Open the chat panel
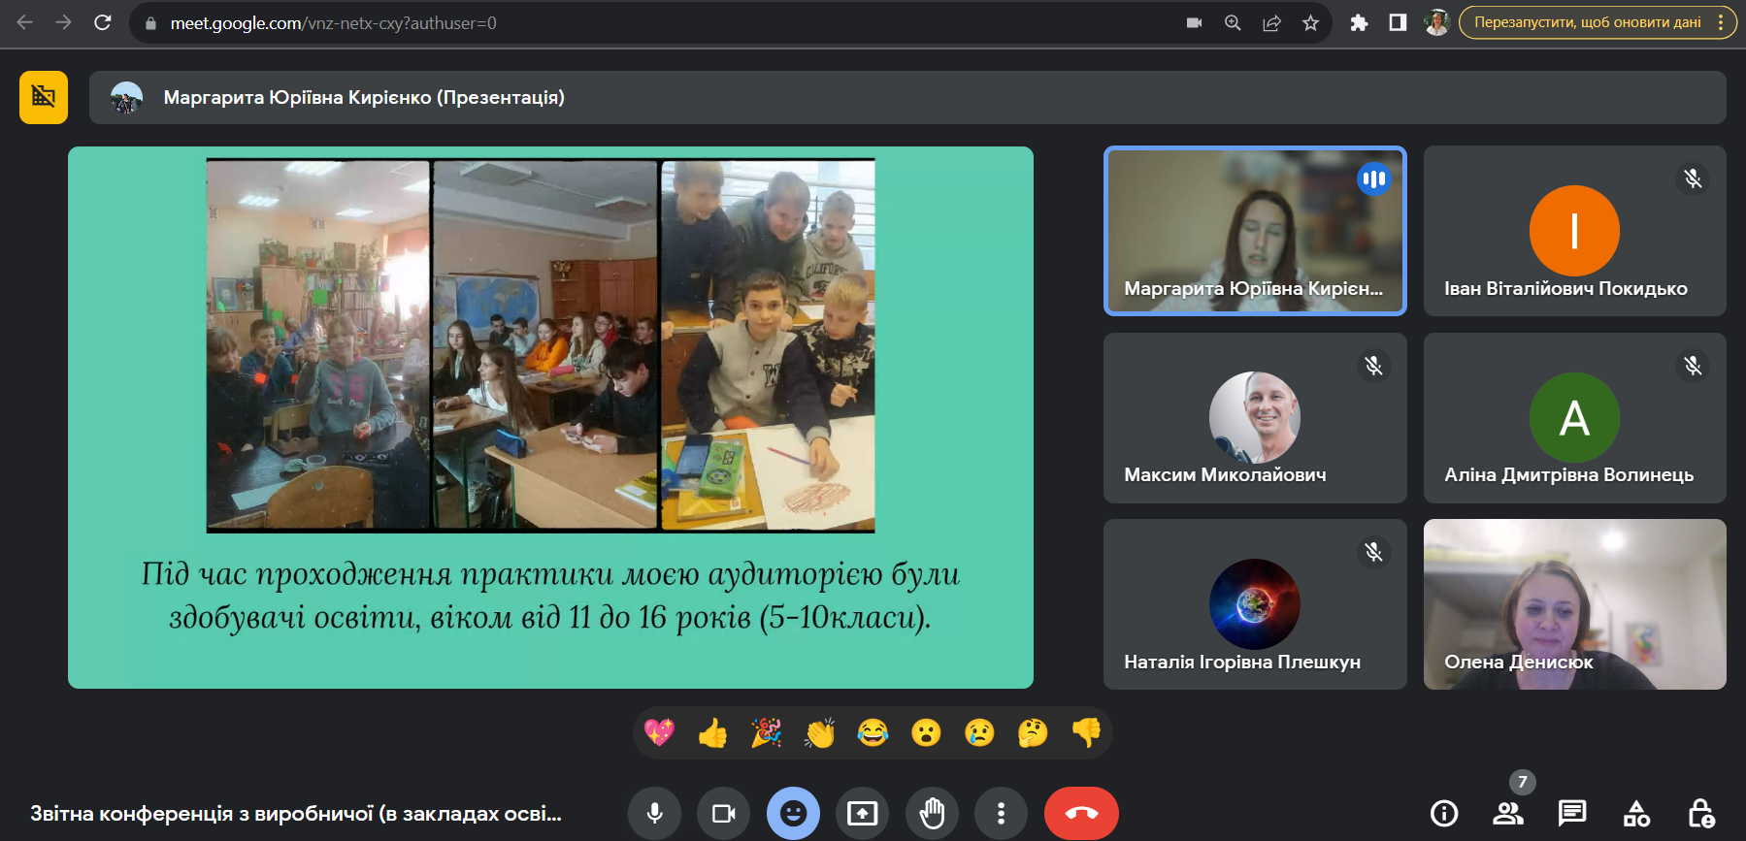 [1571, 813]
